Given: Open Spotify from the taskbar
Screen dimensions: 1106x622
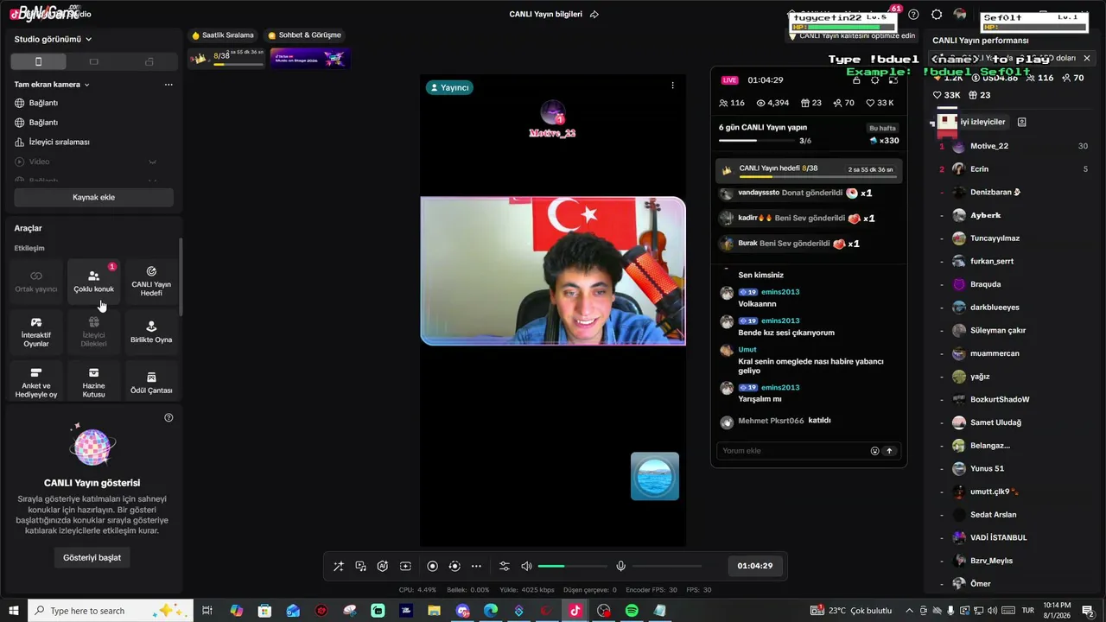Looking at the screenshot, I should 632,611.
